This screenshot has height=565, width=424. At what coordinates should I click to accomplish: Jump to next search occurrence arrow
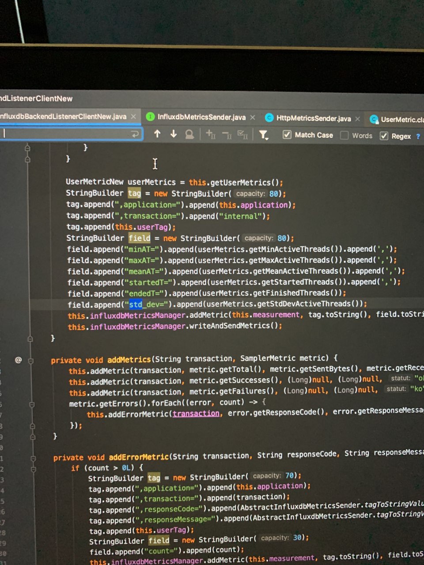174,134
